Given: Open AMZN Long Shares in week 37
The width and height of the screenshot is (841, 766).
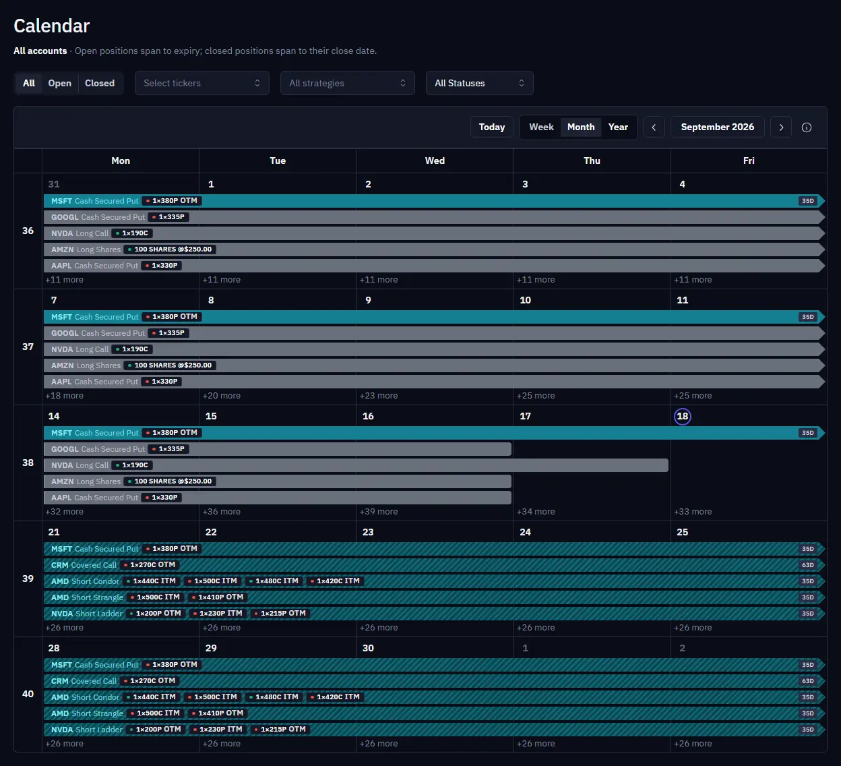Looking at the screenshot, I should (x=435, y=365).
